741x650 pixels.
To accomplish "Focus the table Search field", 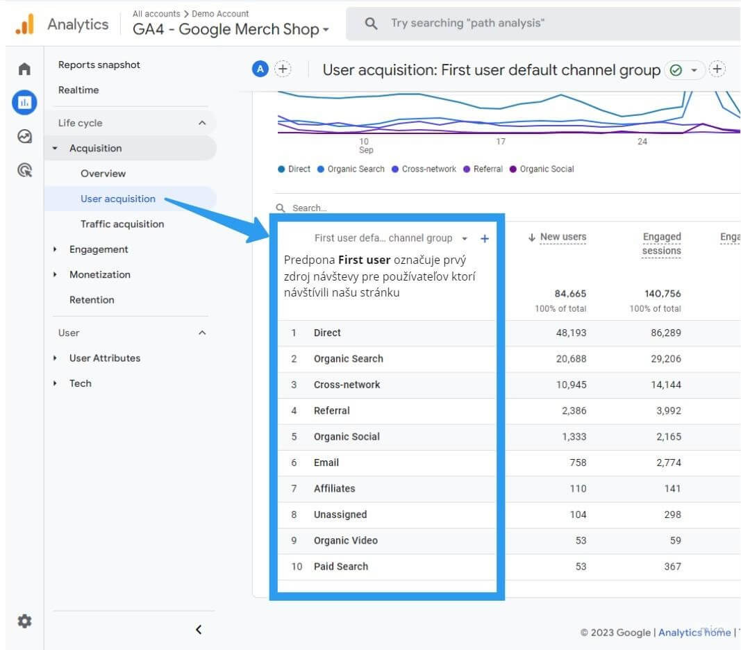I will [x=310, y=208].
